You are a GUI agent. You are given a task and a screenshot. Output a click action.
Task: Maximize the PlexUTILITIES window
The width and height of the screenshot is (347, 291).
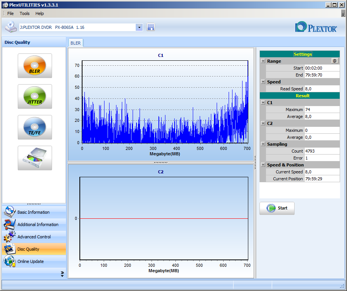pyautogui.click(x=335, y=5)
